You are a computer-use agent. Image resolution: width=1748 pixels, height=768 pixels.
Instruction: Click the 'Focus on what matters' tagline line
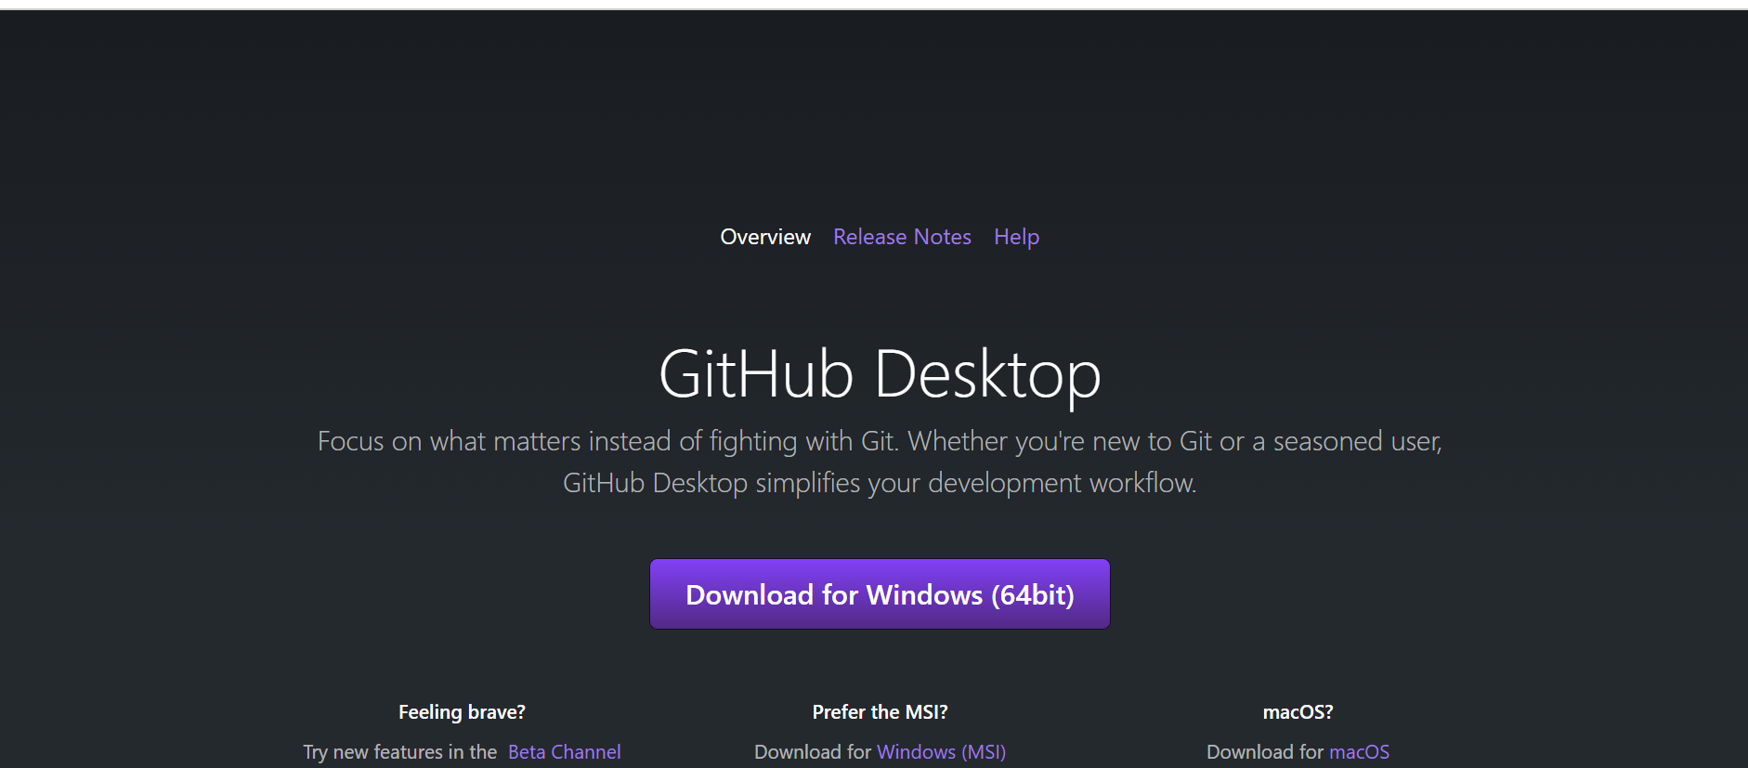(x=880, y=441)
